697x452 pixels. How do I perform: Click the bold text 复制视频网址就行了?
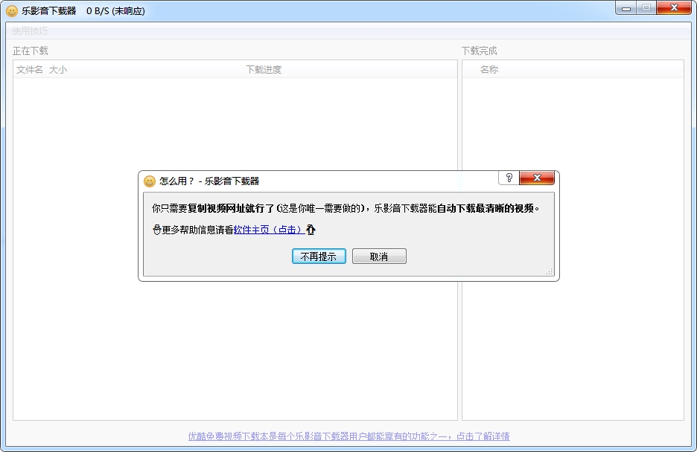231,208
